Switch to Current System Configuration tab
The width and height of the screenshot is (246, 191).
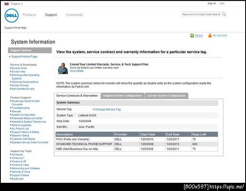point(166,95)
